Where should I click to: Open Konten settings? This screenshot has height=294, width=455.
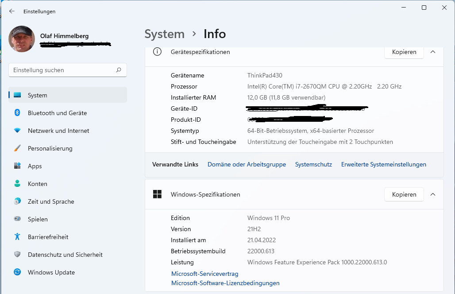[68, 184]
